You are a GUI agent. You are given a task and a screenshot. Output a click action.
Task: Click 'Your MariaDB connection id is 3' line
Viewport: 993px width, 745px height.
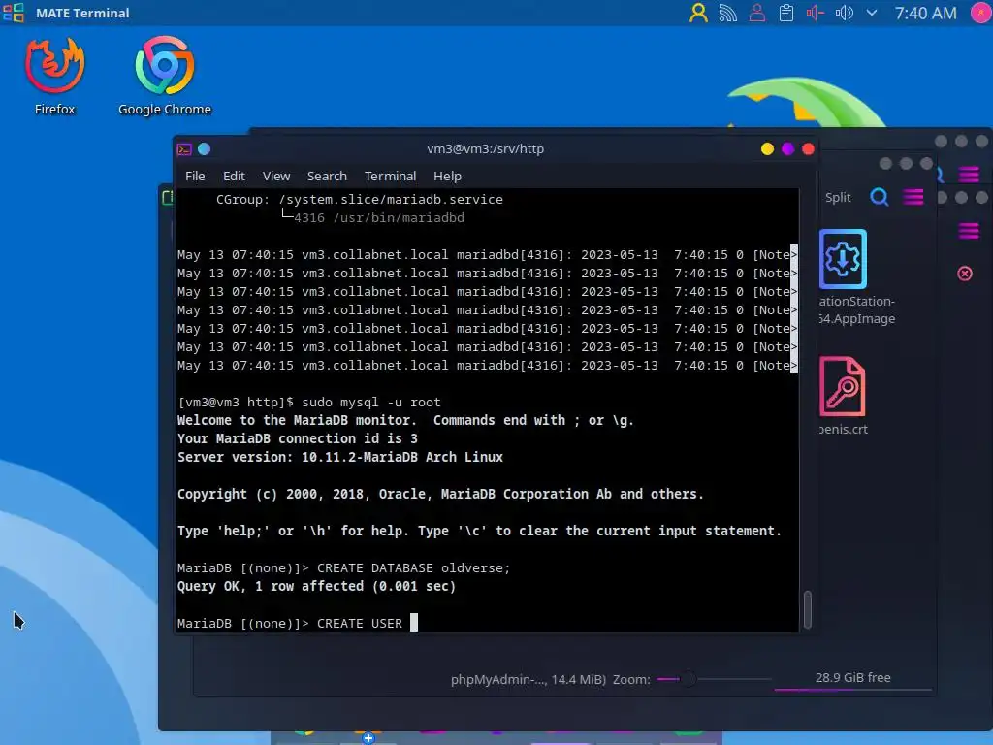pos(297,439)
